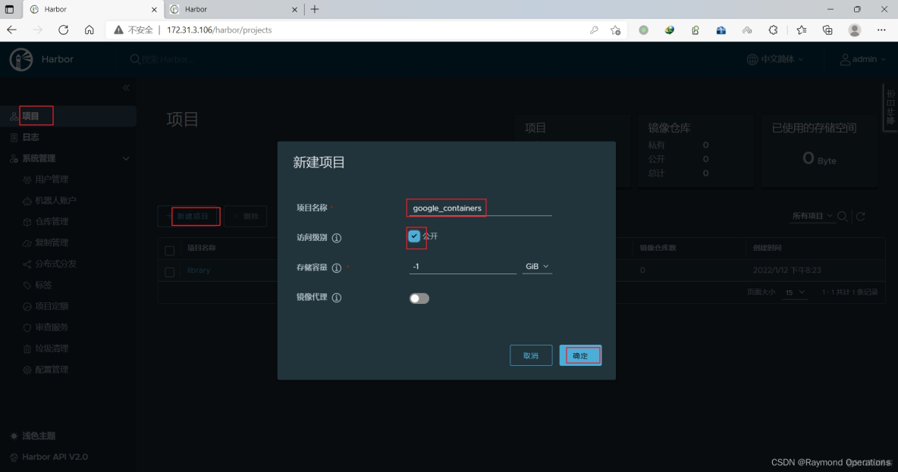The width and height of the screenshot is (898, 472).
Task: Open the browser extensions puzzle icon
Action: pyautogui.click(x=773, y=30)
